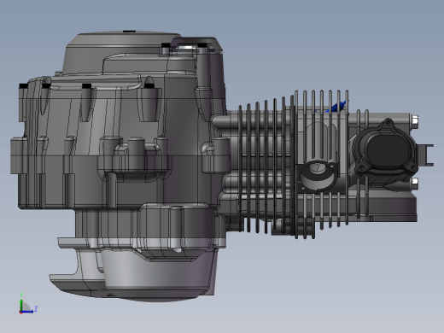Select the blue component behind the cylinder fins
The image size is (444, 333).
[x=337, y=107]
